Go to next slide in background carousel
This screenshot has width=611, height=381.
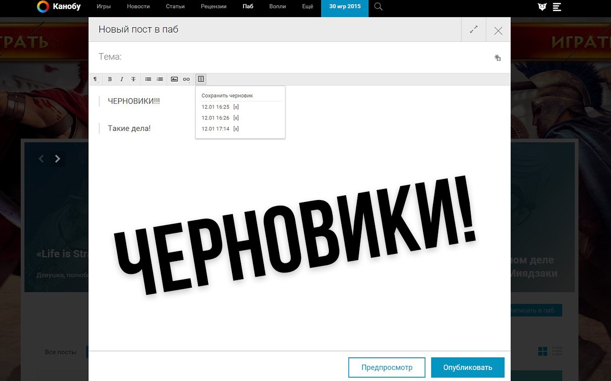click(58, 159)
